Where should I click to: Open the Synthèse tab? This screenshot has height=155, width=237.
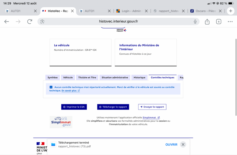click(53, 77)
